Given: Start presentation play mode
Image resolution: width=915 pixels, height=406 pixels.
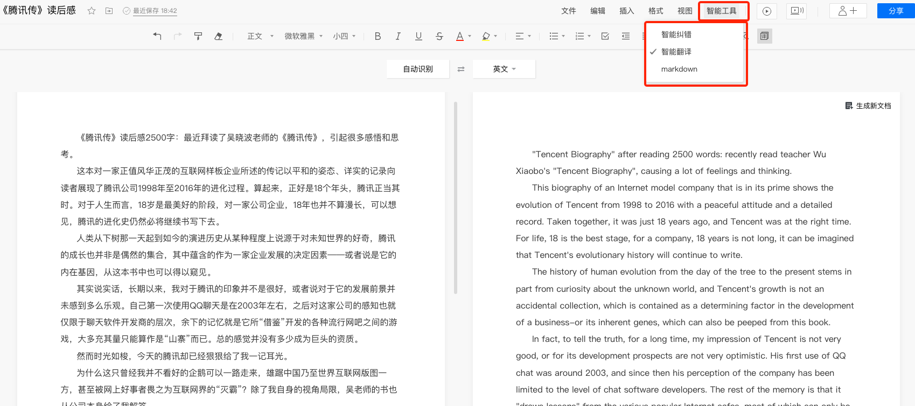Looking at the screenshot, I should (767, 11).
